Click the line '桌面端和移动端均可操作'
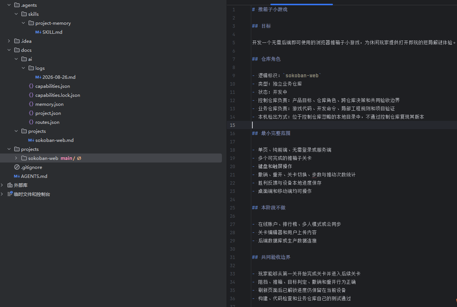The width and height of the screenshot is (457, 307). (x=285, y=191)
